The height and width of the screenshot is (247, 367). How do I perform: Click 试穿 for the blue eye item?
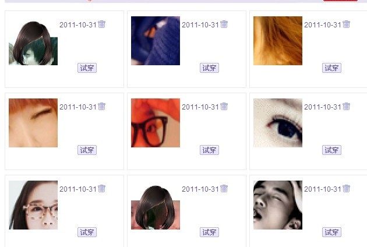[x=331, y=150]
